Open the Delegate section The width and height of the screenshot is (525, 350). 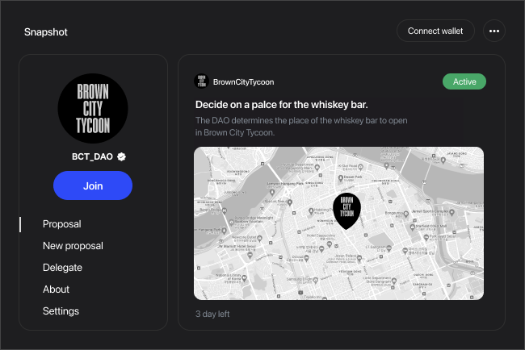click(x=63, y=268)
